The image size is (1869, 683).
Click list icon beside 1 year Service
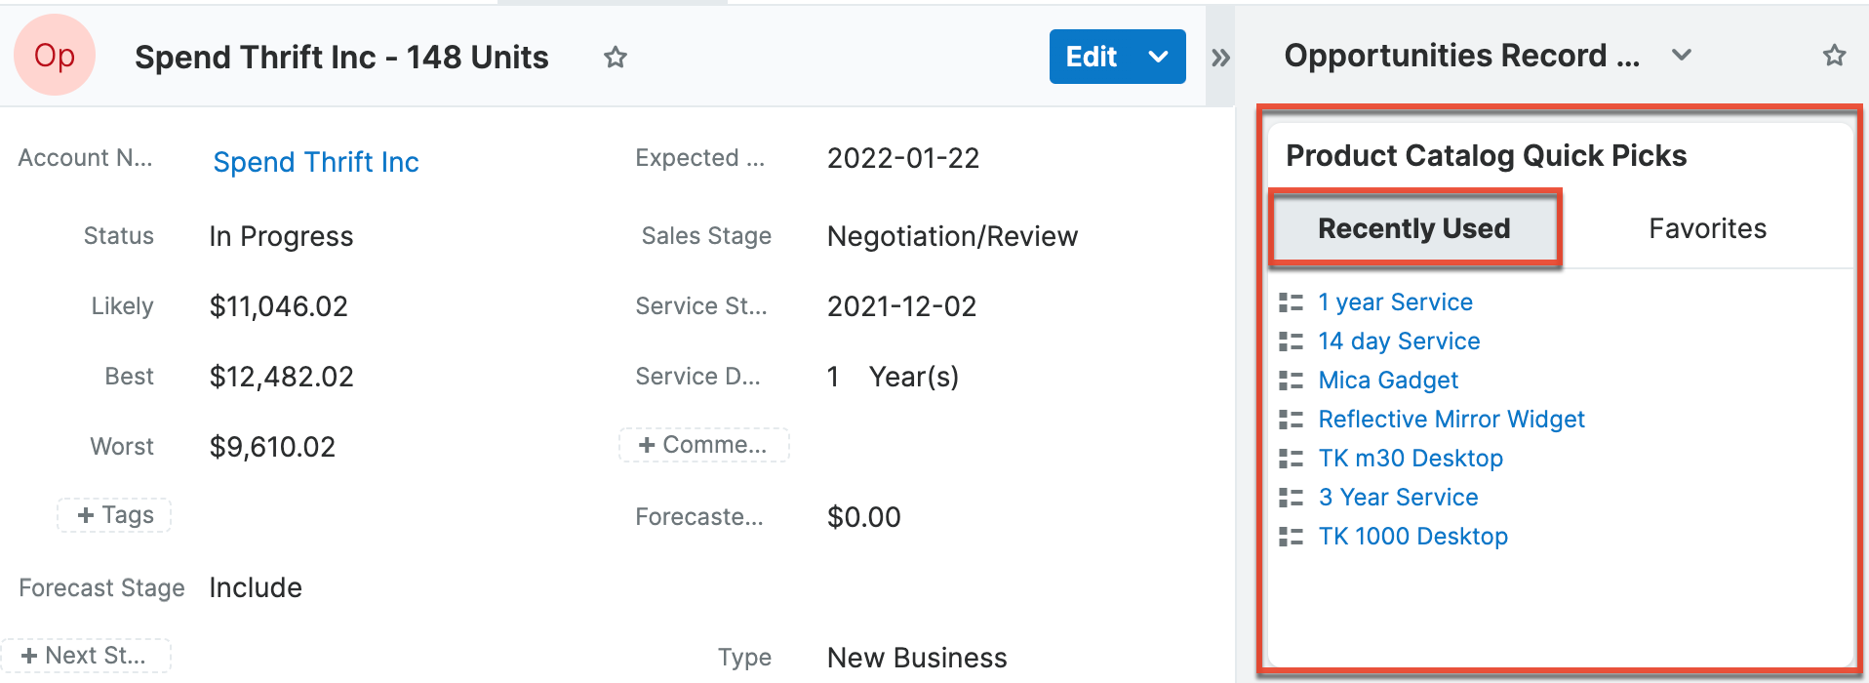coord(1291,302)
